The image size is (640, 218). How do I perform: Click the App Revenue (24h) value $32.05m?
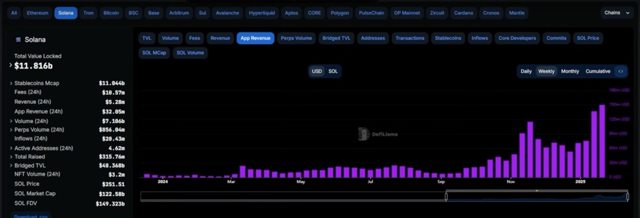pos(113,111)
